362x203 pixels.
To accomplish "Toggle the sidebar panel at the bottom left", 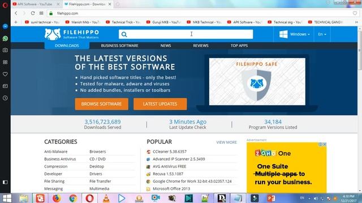I will pyautogui.click(x=5, y=182).
